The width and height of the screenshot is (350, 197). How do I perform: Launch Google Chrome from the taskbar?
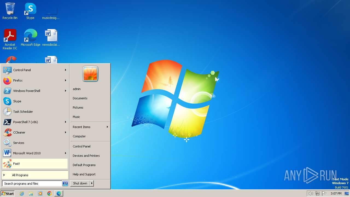pos(49,193)
